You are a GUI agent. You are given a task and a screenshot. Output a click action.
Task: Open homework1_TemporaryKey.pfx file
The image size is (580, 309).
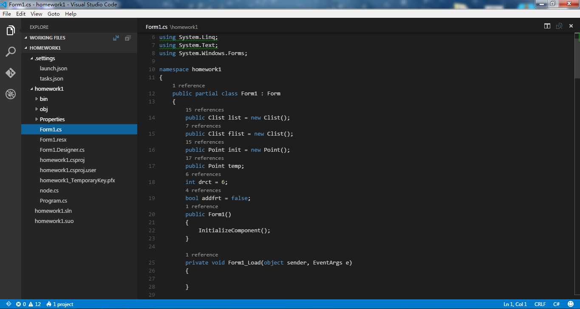[x=77, y=180]
